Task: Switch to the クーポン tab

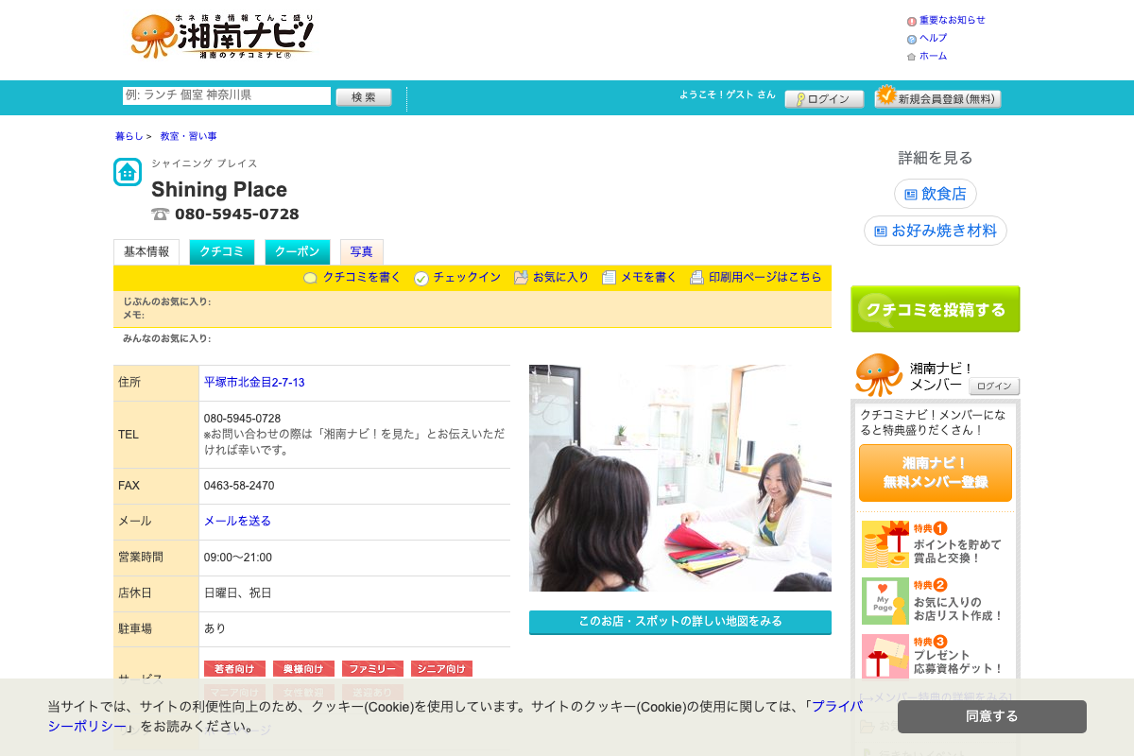Action: coord(298,252)
